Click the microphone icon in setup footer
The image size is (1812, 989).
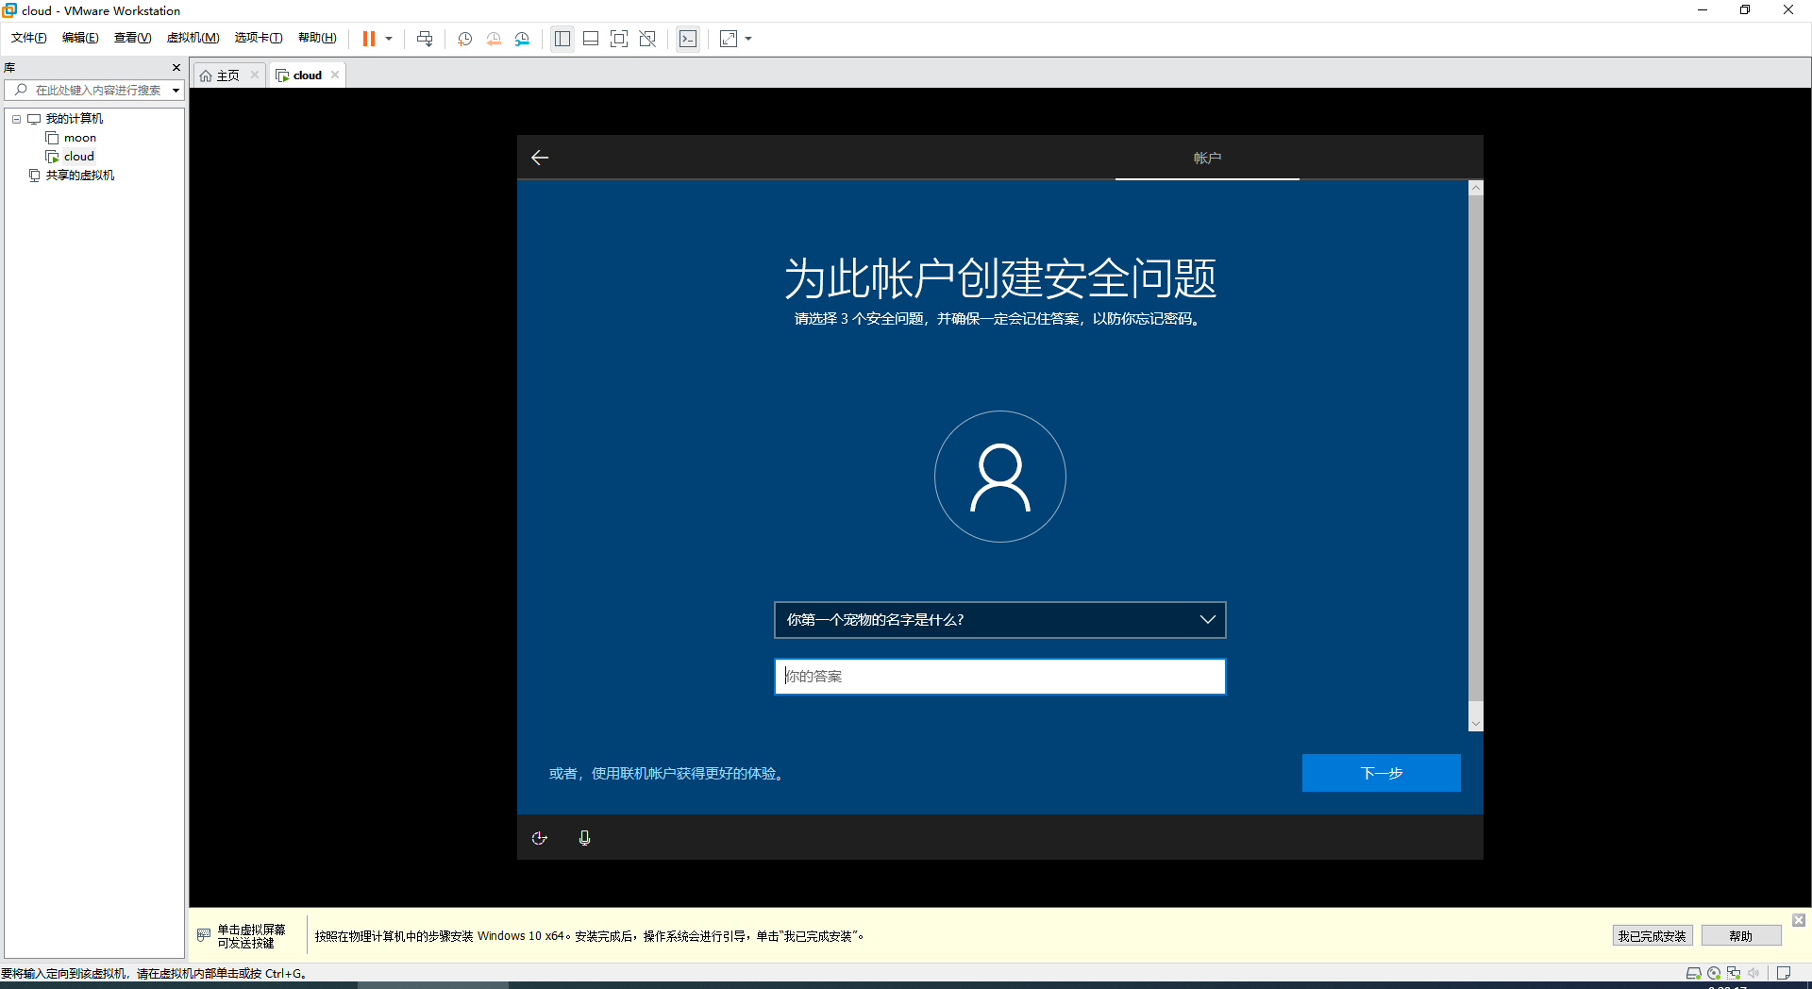coord(585,838)
